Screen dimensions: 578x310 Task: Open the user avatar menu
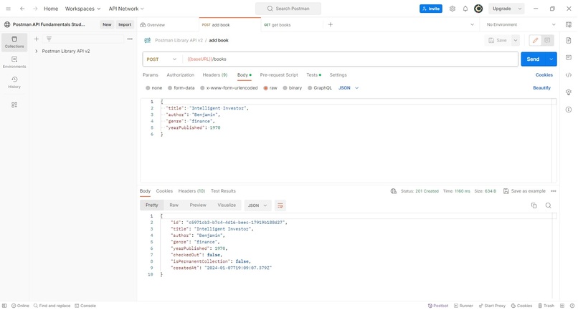tap(478, 9)
